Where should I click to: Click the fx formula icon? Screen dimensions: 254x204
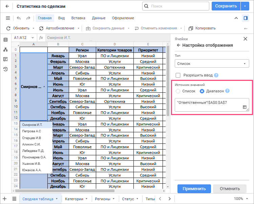tap(41, 38)
